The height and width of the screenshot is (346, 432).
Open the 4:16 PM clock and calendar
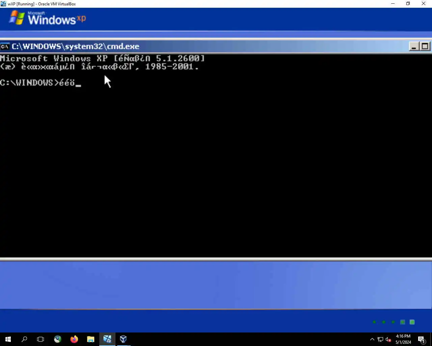[x=403, y=339]
